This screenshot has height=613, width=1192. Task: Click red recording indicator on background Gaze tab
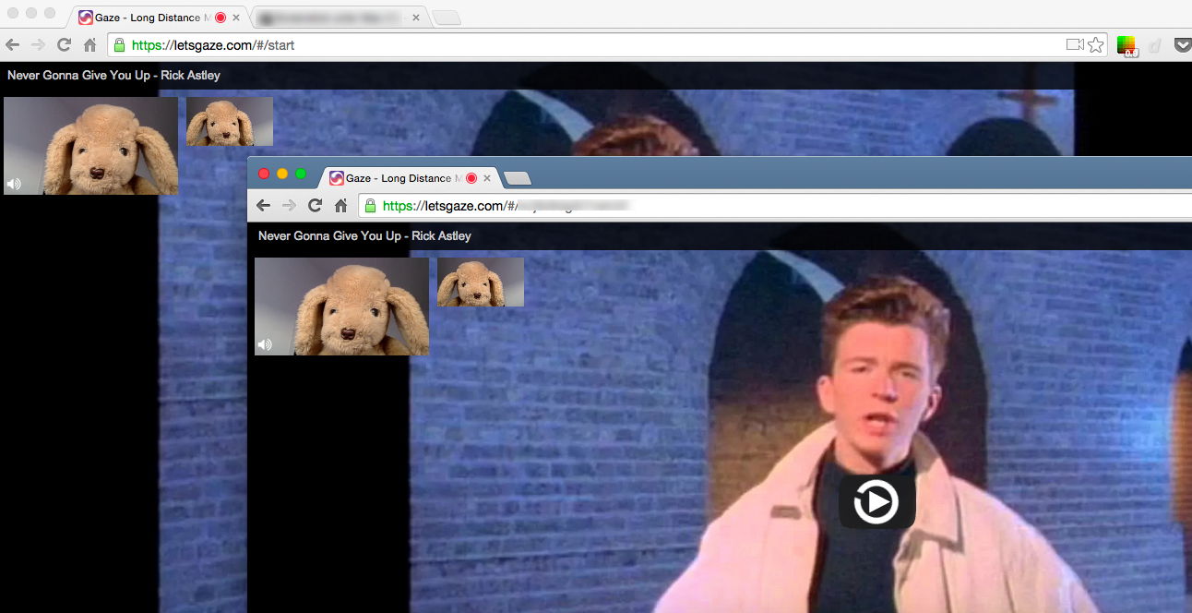point(221,18)
